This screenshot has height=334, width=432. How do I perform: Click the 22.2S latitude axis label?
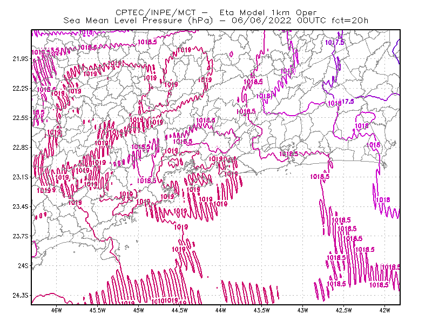pos(21,88)
